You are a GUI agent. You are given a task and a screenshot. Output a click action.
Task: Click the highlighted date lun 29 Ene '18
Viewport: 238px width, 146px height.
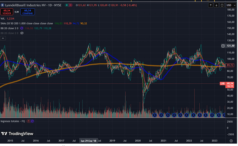89,141
